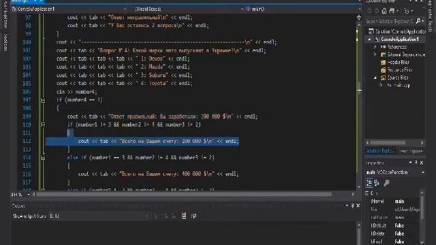Click the magnifier icon in Solution Explorer search
The height and width of the screenshot is (245, 436).
(x=418, y=21)
